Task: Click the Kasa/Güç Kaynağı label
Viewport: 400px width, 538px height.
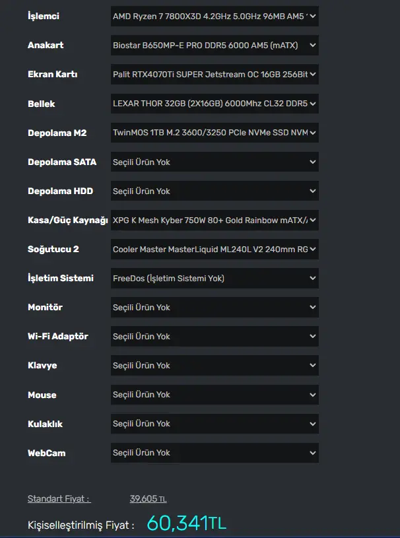Action: click(x=68, y=220)
